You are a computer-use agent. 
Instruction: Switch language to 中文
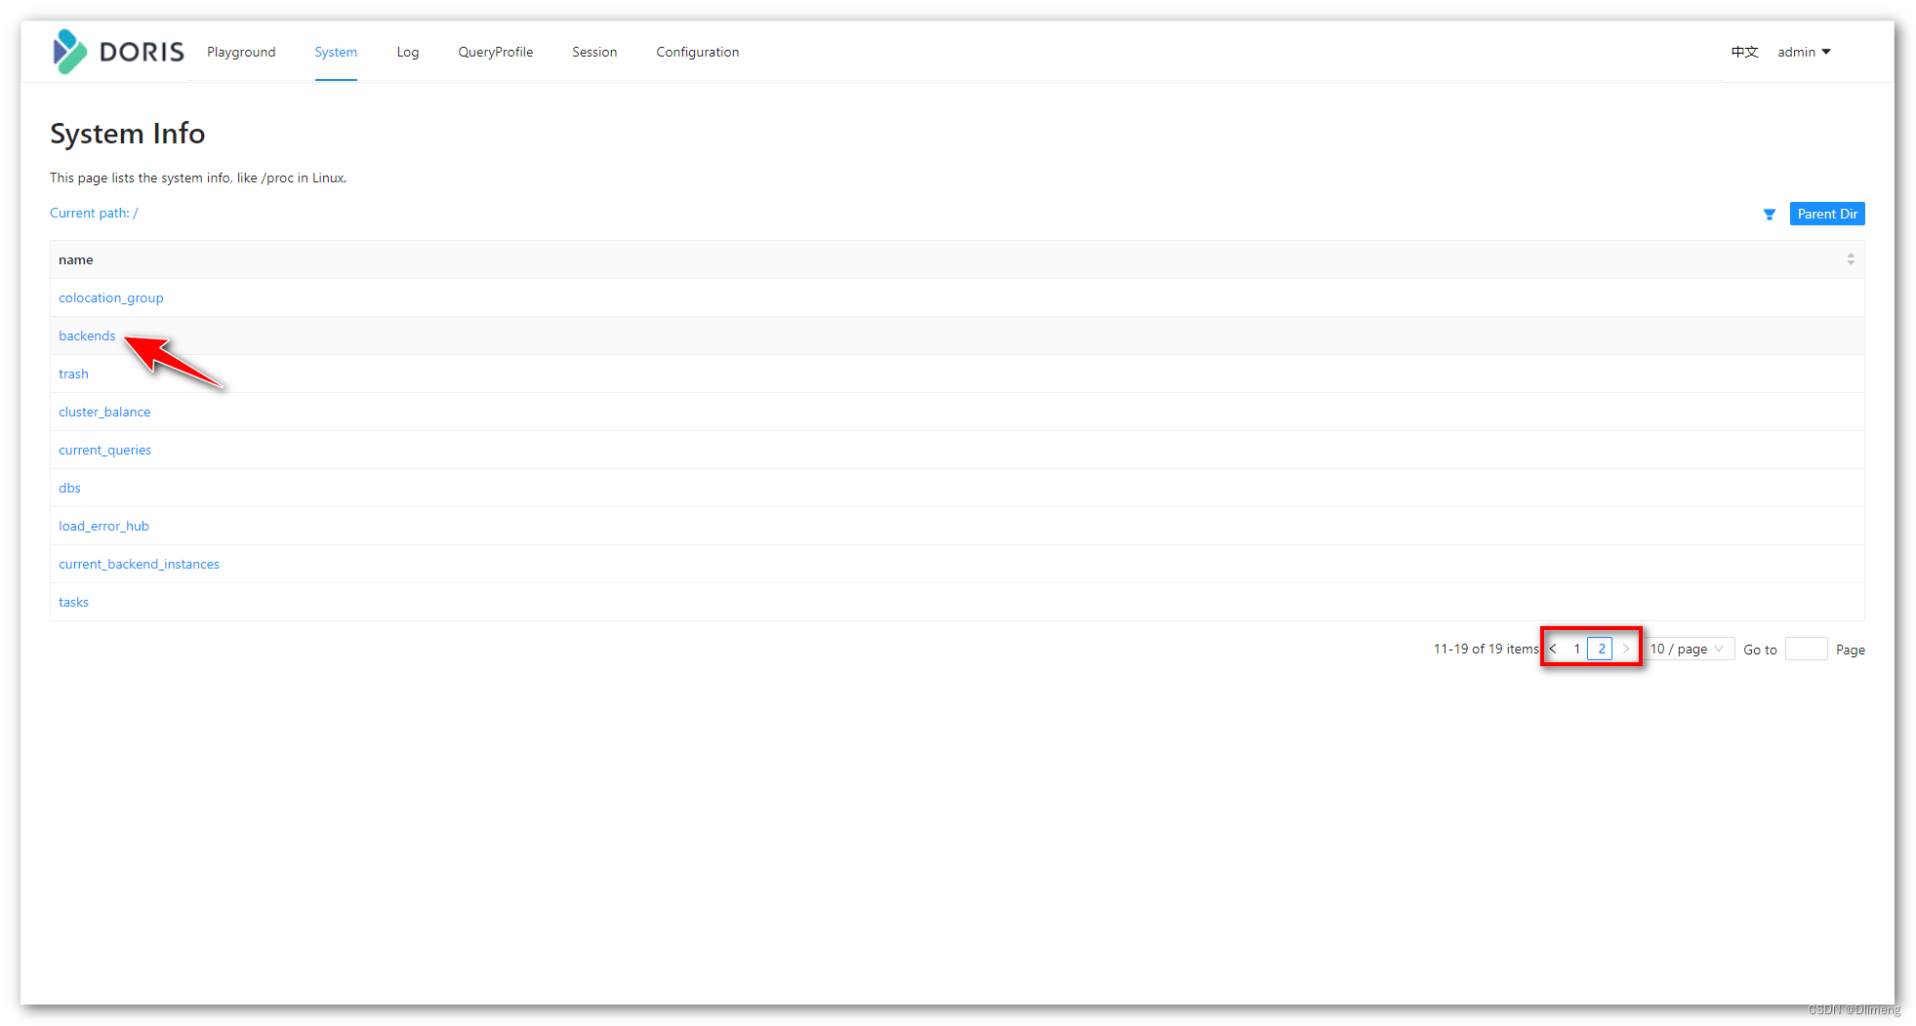(1744, 53)
